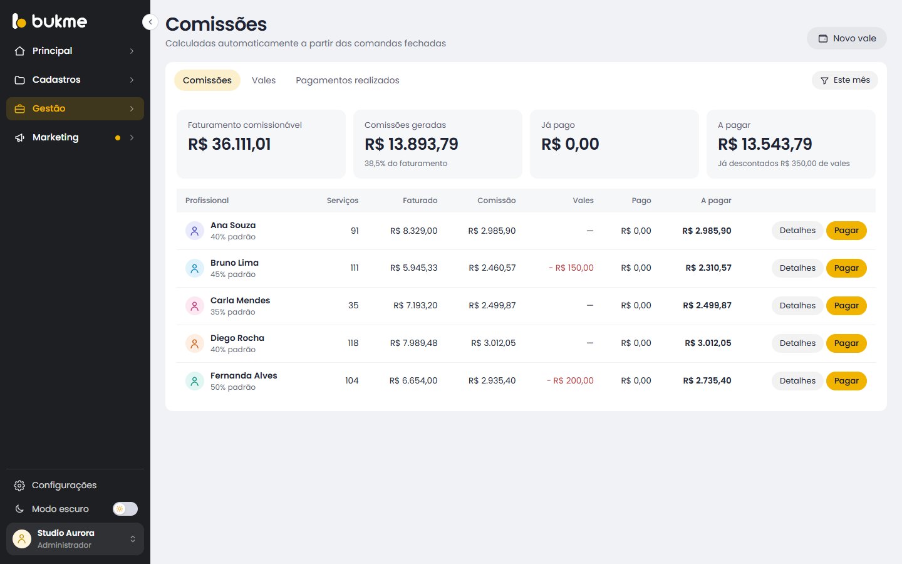
Task: Switch to the Vales tab
Action: (264, 80)
